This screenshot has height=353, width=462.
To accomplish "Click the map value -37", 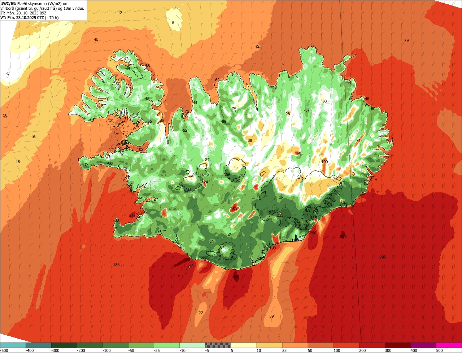I will tap(307, 110).
